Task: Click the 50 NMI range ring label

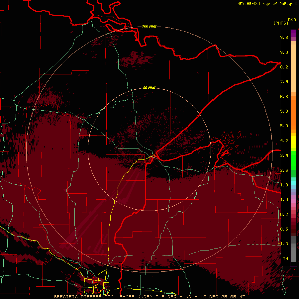Action: click(x=149, y=88)
